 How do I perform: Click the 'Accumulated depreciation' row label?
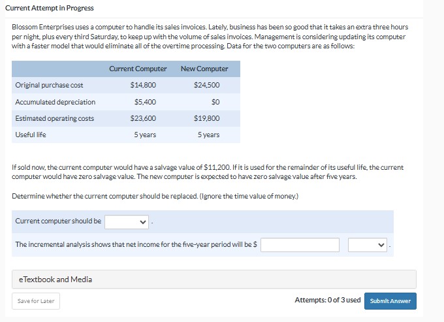55,102
